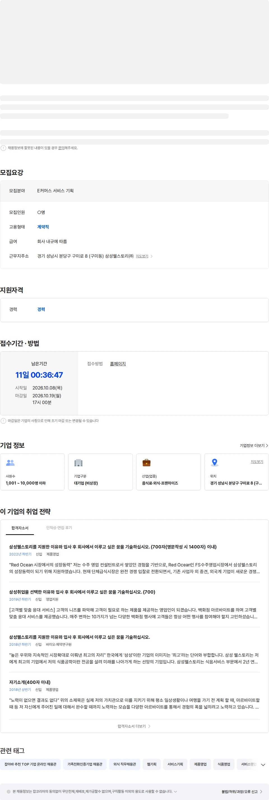This screenshot has height=800, width=269.
Task: Click the 사원수 people icon
Action: (x=10, y=463)
